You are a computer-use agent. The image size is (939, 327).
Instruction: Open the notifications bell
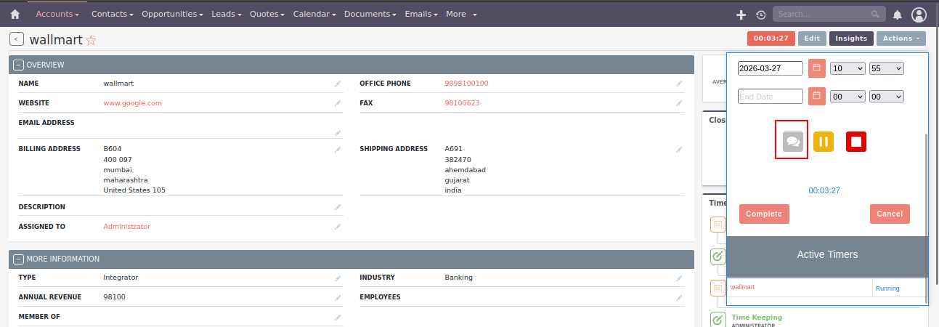pos(897,15)
